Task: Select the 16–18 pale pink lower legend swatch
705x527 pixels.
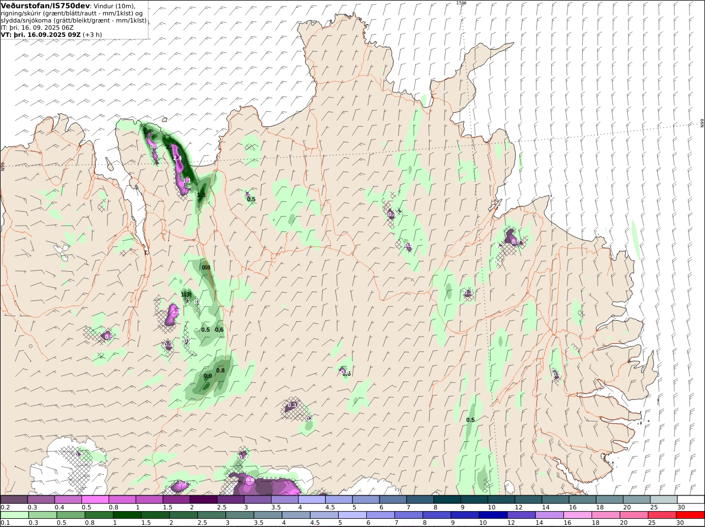Action: click(578, 515)
